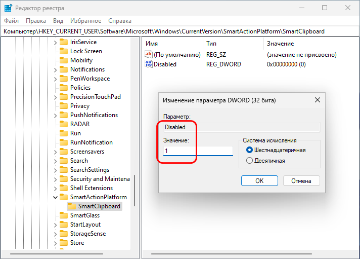
Task: Select the Десятичная radio button
Action: click(249, 161)
